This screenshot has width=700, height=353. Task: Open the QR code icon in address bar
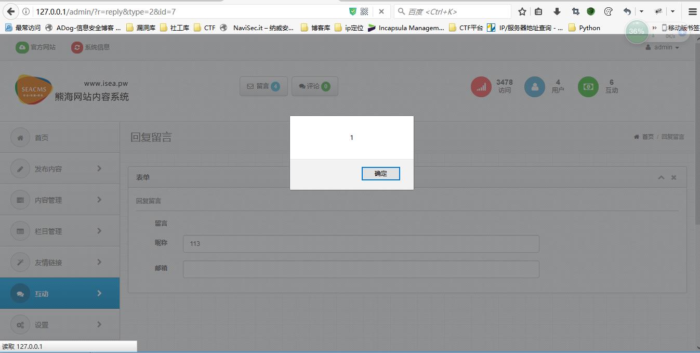(364, 11)
